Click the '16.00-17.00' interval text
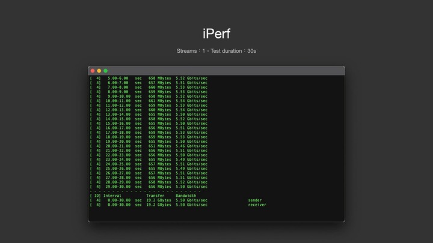The width and height of the screenshot is (433, 243). click(x=118, y=128)
